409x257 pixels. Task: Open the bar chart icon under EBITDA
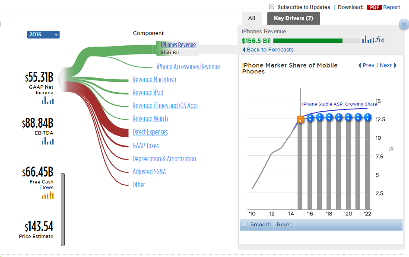point(48,141)
